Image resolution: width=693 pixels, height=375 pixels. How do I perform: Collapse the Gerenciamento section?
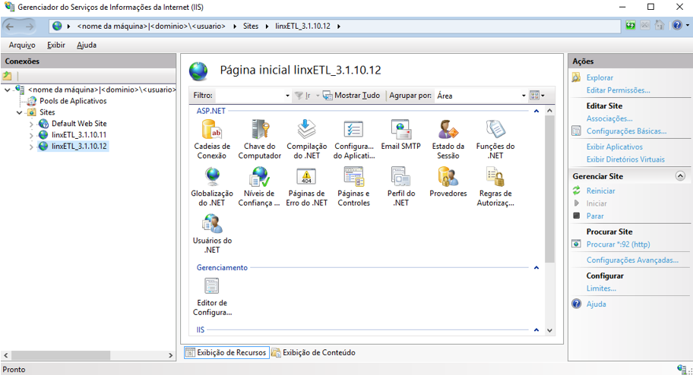click(536, 268)
